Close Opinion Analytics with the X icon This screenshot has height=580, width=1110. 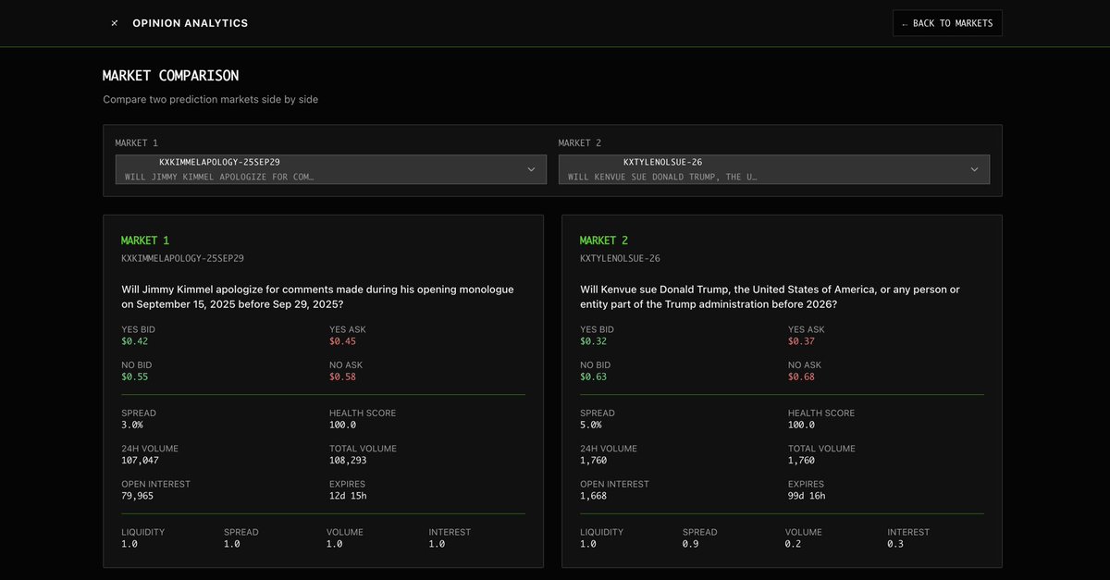point(115,23)
